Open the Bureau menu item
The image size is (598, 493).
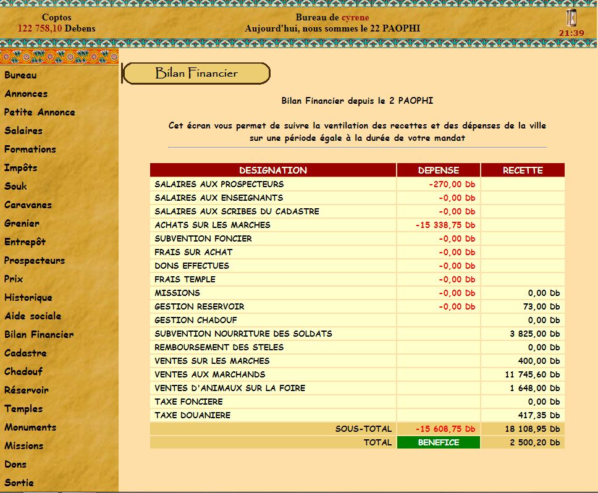click(20, 75)
